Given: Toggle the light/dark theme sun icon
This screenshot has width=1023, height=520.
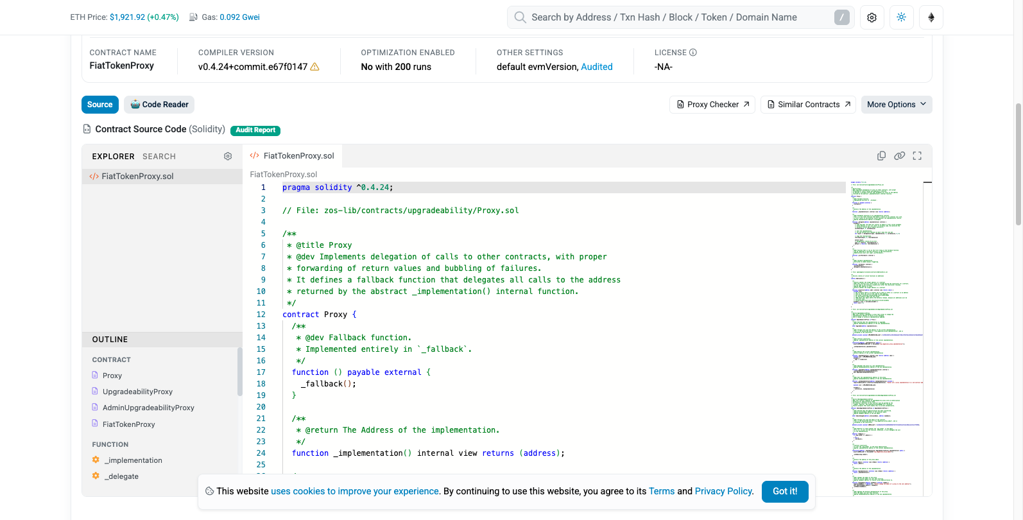Looking at the screenshot, I should [x=901, y=17].
